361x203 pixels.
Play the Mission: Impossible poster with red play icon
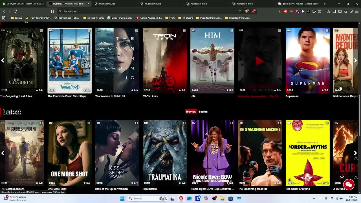(x=260, y=60)
